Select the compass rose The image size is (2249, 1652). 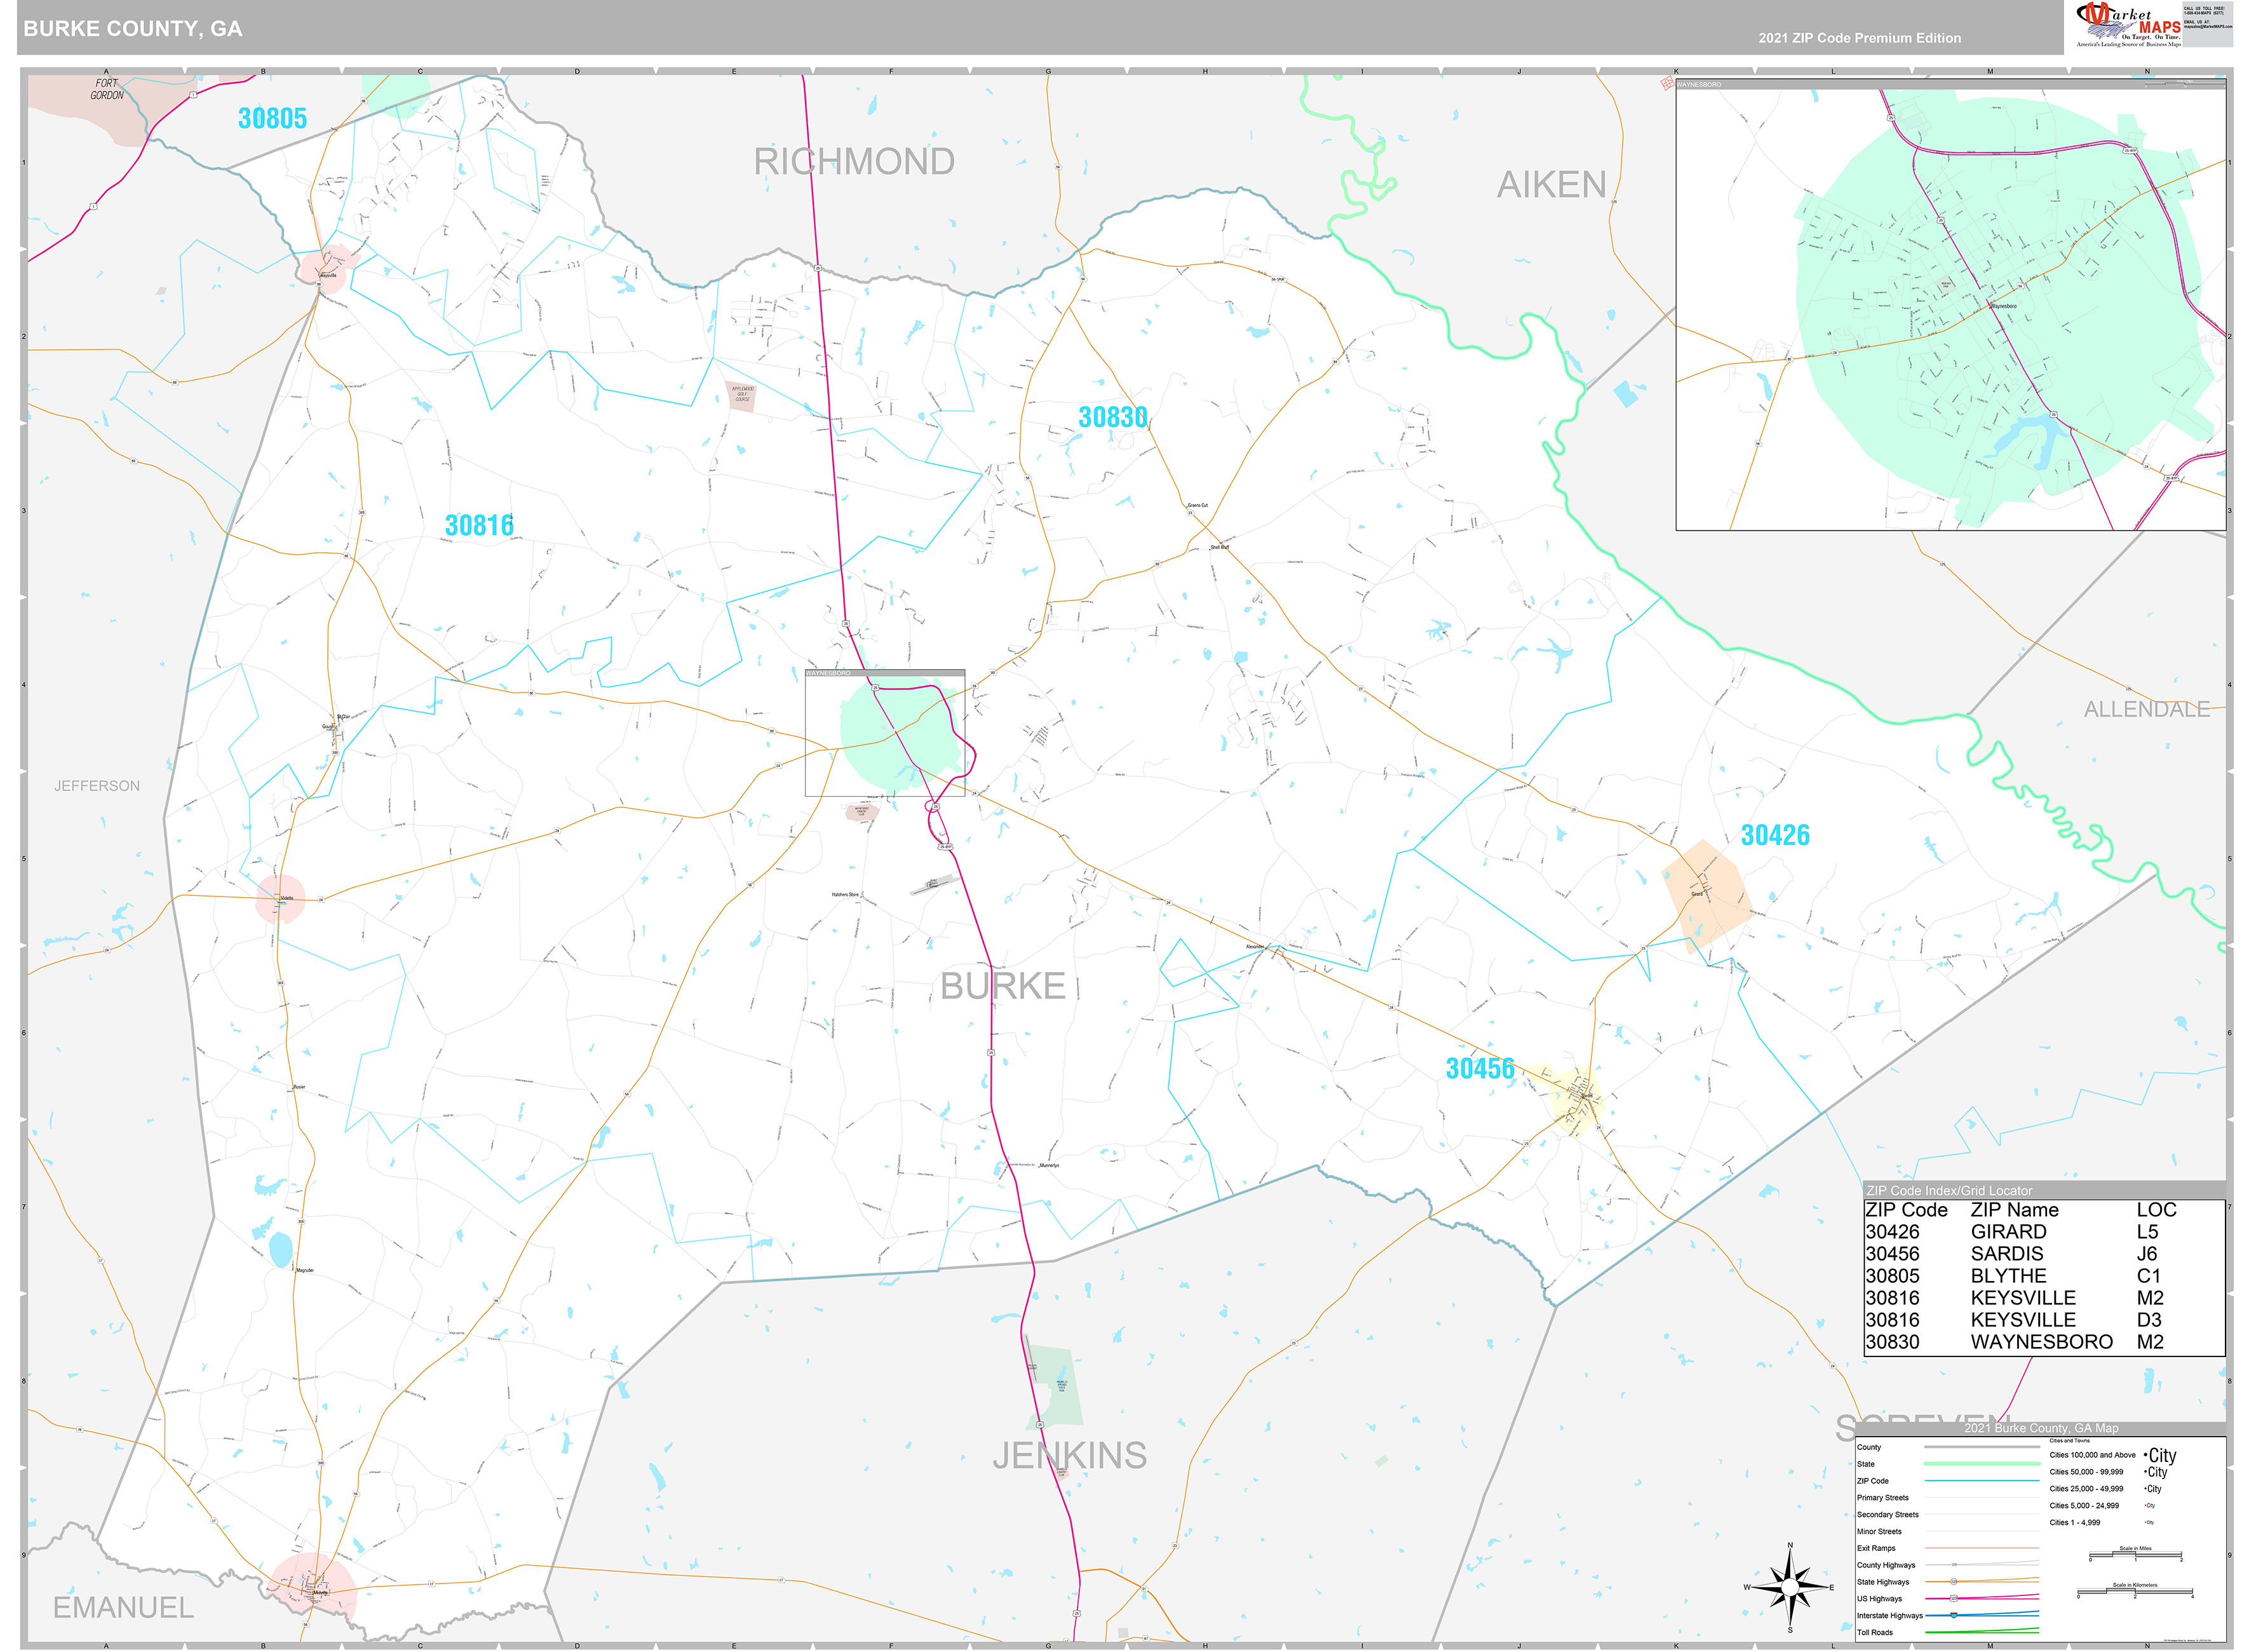1790,1588
